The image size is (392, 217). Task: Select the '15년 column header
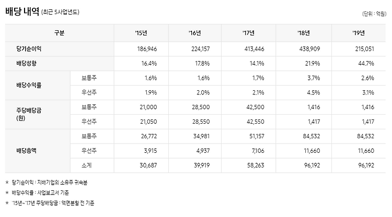point(141,33)
